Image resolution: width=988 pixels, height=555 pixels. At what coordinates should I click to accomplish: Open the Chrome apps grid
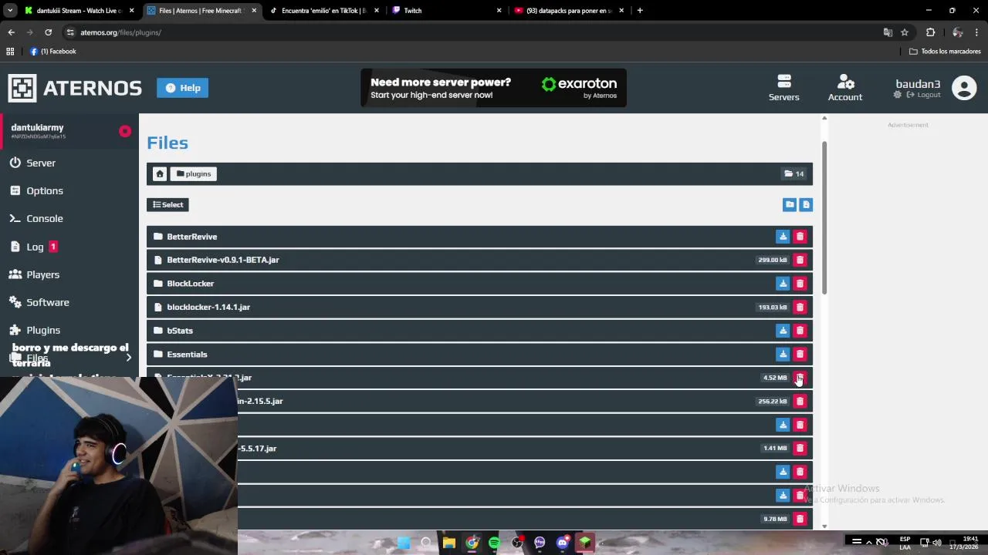[x=10, y=52]
